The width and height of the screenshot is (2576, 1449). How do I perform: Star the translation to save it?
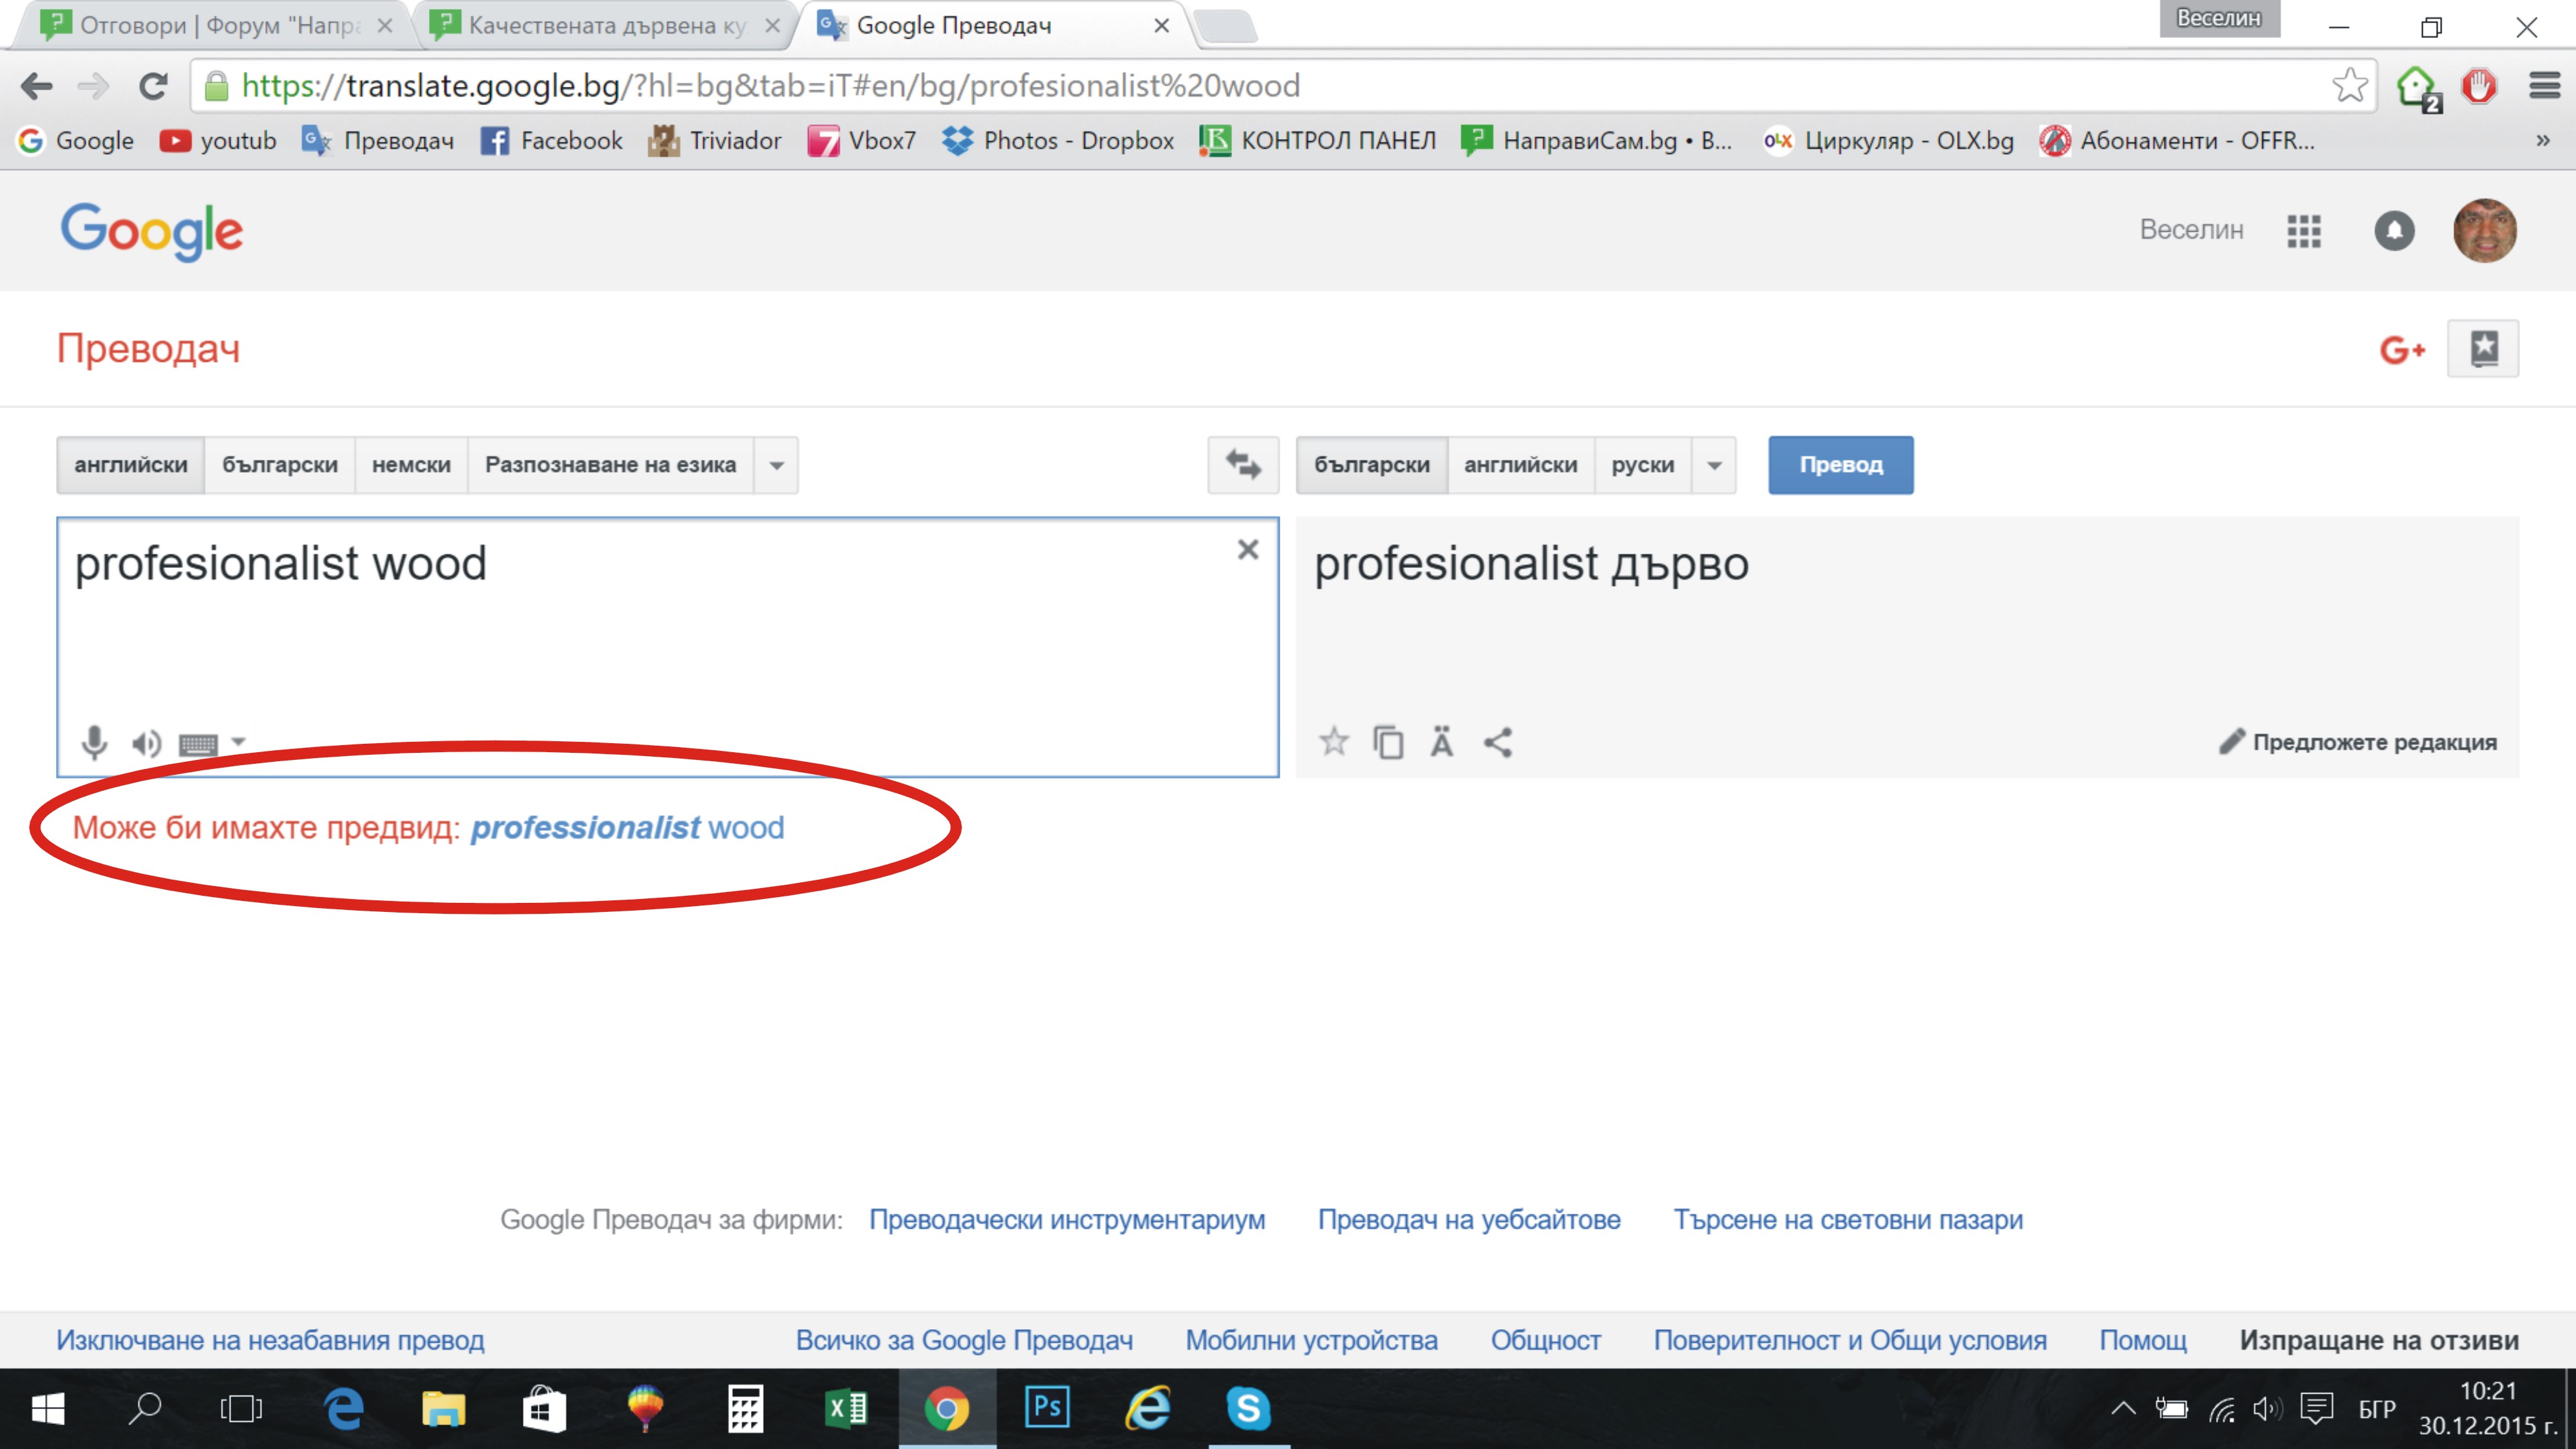click(x=1333, y=742)
